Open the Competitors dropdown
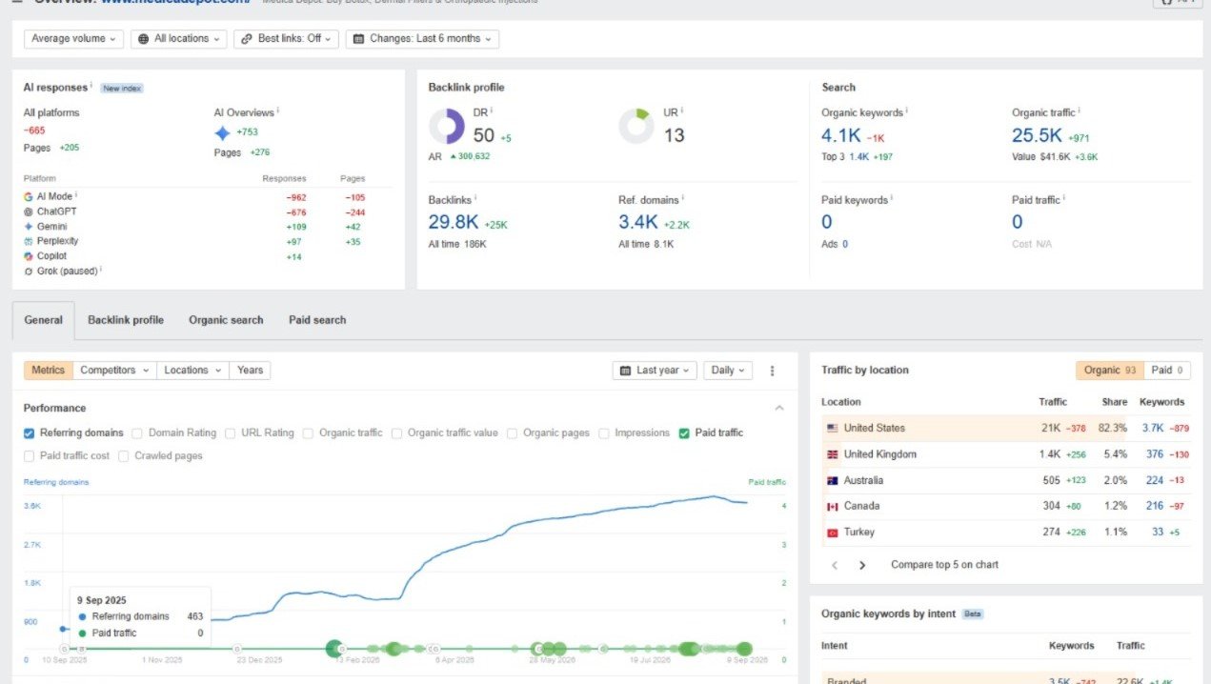The width and height of the screenshot is (1211, 684). pos(114,371)
